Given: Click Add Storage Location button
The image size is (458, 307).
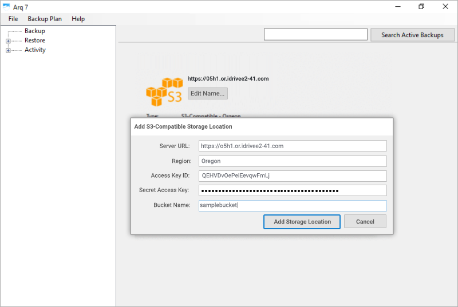Looking at the screenshot, I should click(x=302, y=222).
